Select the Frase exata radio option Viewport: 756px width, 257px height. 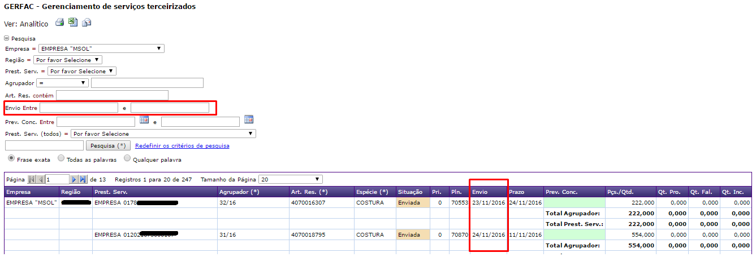[11, 159]
